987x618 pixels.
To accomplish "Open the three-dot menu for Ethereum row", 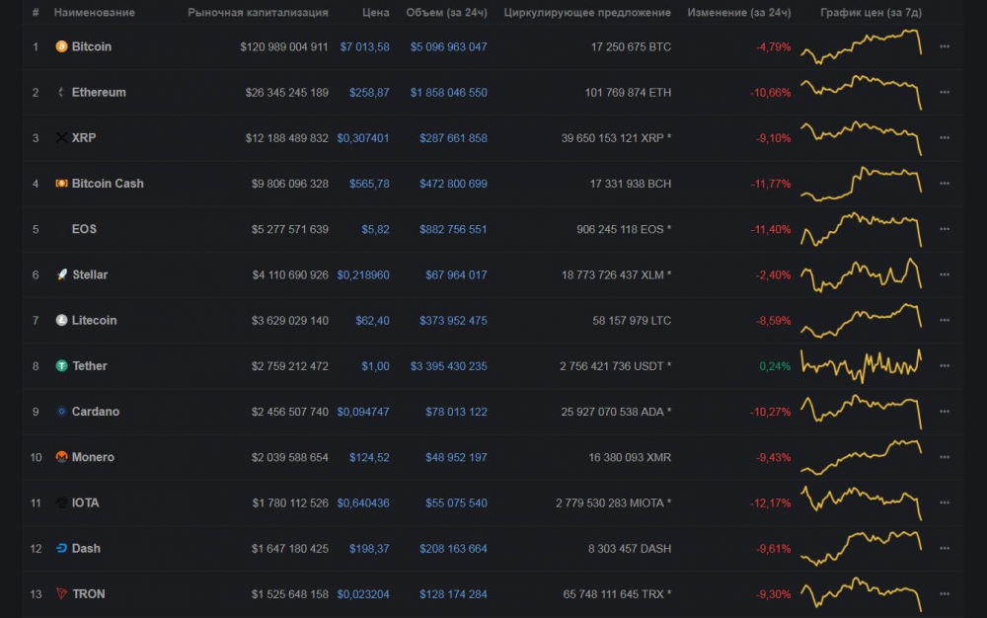I will (945, 93).
